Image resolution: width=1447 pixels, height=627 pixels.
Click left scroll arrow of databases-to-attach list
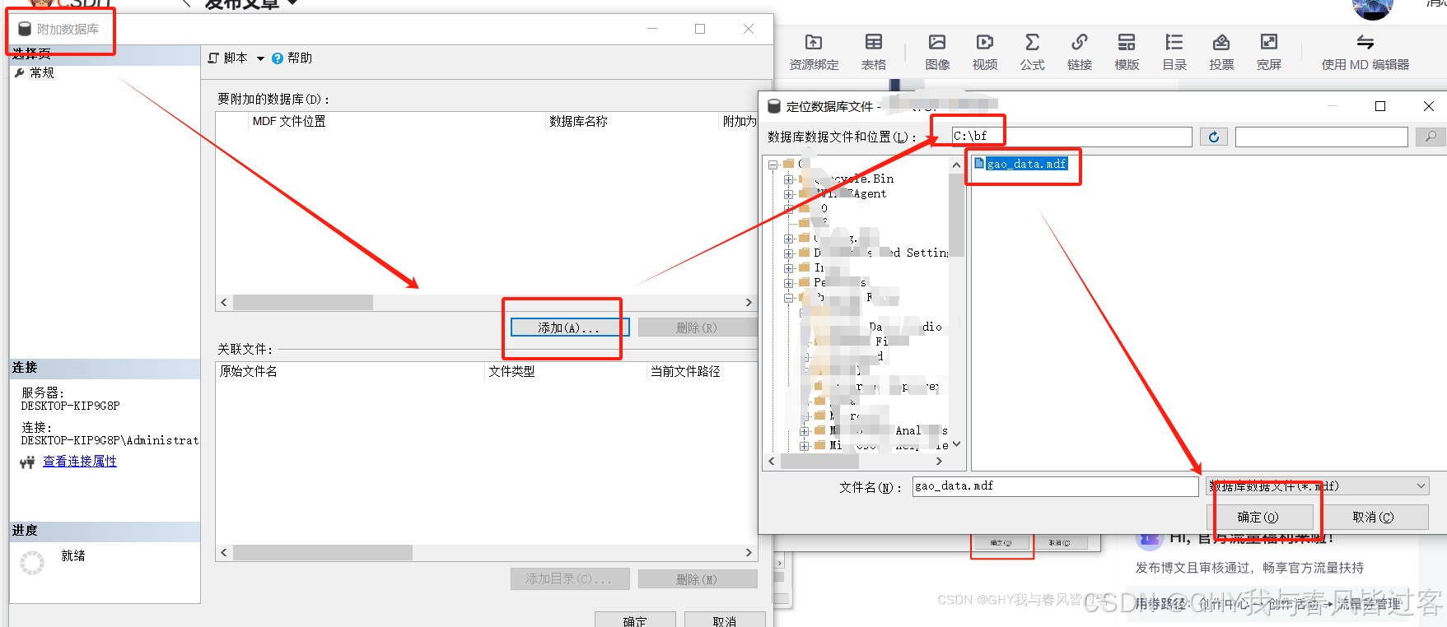pos(224,303)
